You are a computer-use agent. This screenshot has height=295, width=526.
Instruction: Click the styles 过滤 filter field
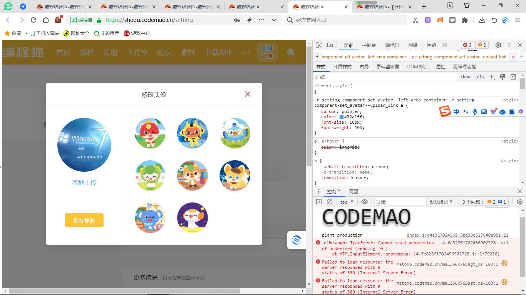[x=385, y=77]
